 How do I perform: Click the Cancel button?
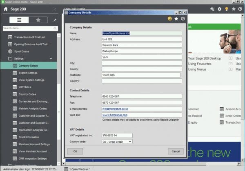pos(176,151)
